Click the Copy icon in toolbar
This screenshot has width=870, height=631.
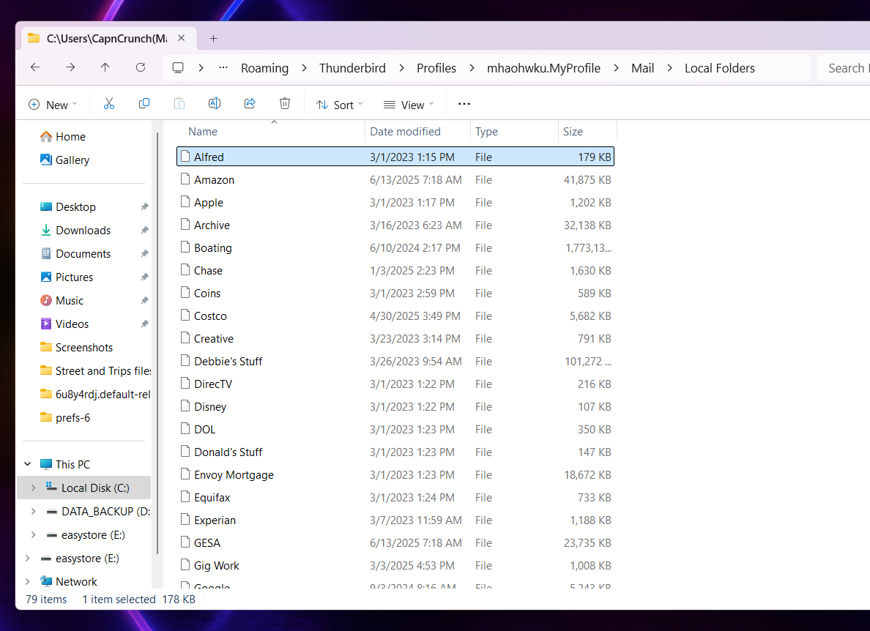(x=144, y=104)
